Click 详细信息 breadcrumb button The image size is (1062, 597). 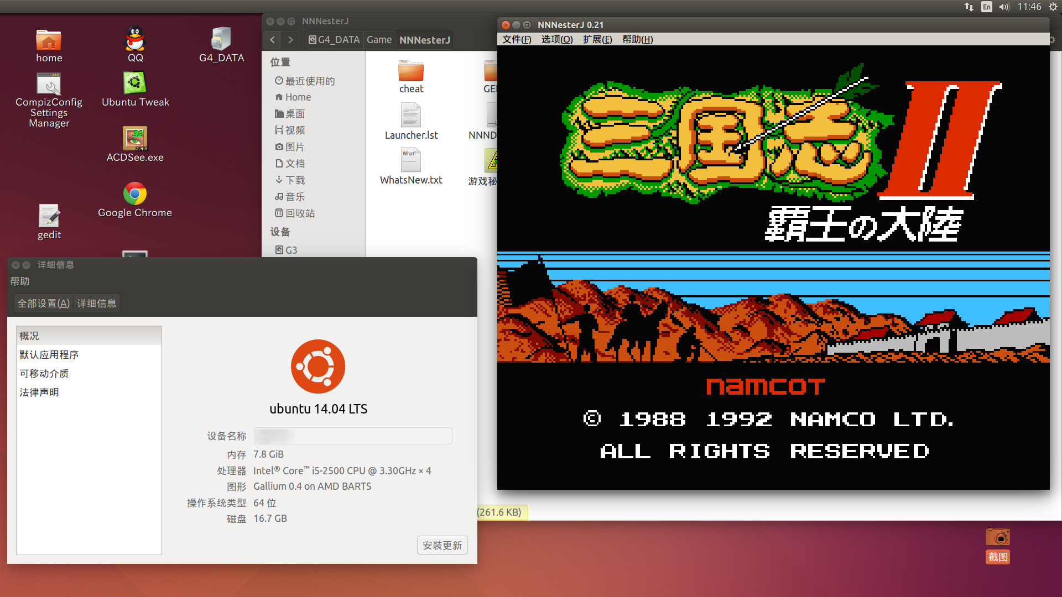click(97, 303)
